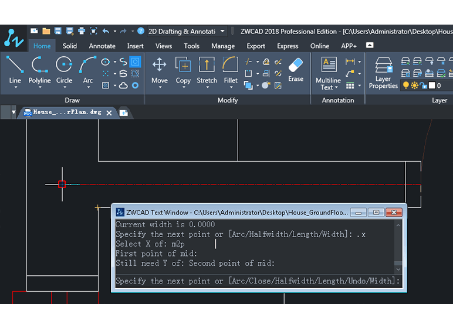
Task: Click the Save As icon
Action: pyautogui.click(x=70, y=31)
